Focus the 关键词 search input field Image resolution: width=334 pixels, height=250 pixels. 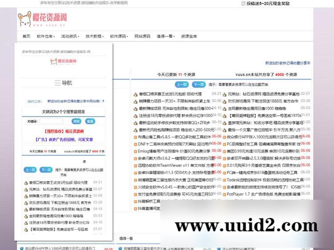(x=51, y=121)
